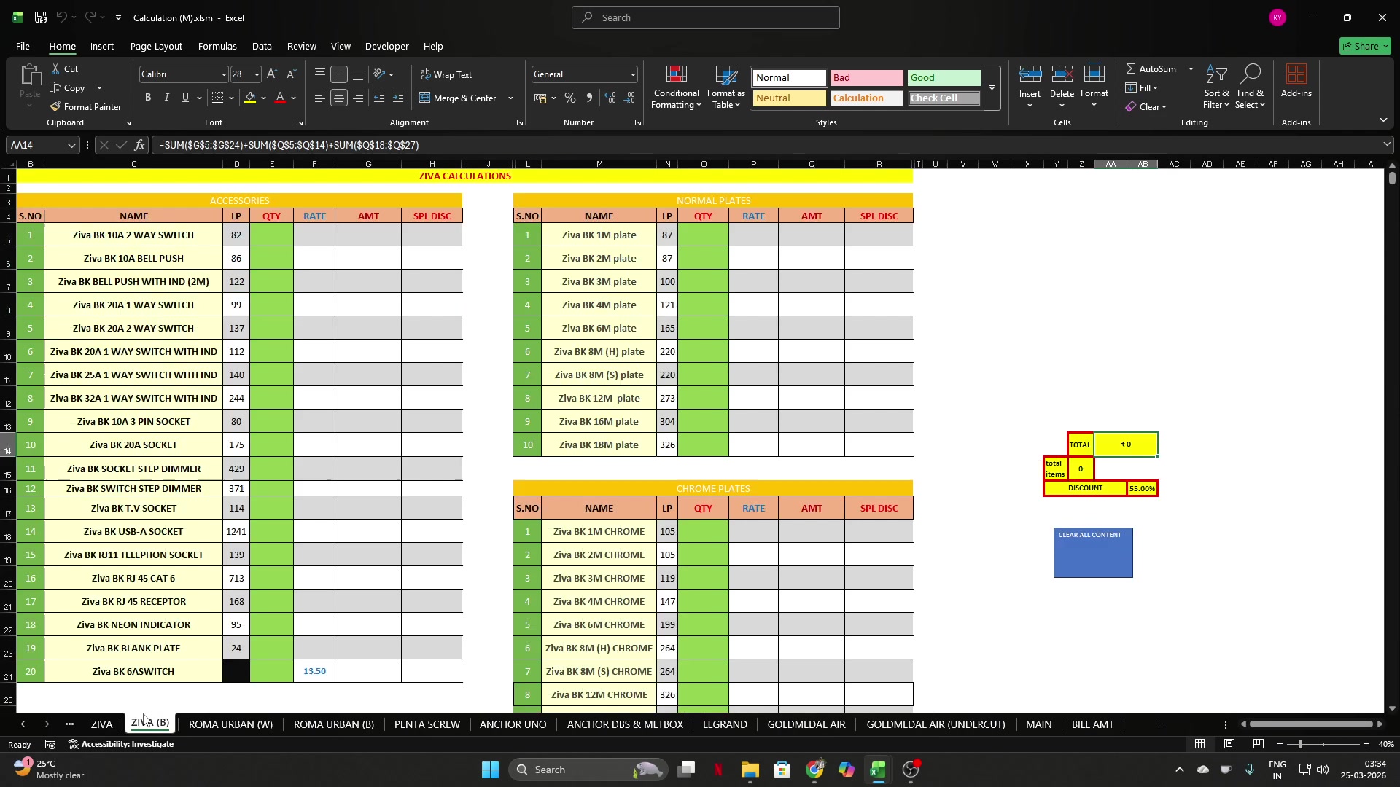
Task: Decrease decimal places
Action: click(630, 98)
